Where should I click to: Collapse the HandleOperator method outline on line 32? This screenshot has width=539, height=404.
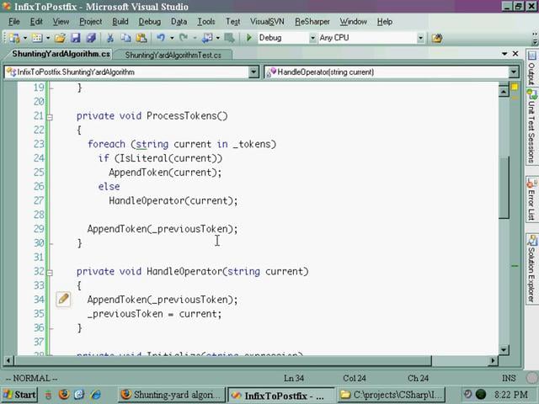[x=50, y=273]
